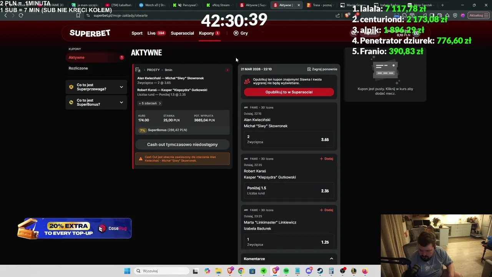492x277 pixels.
Task: Open Spotify from the taskbar
Action: (x=286, y=271)
